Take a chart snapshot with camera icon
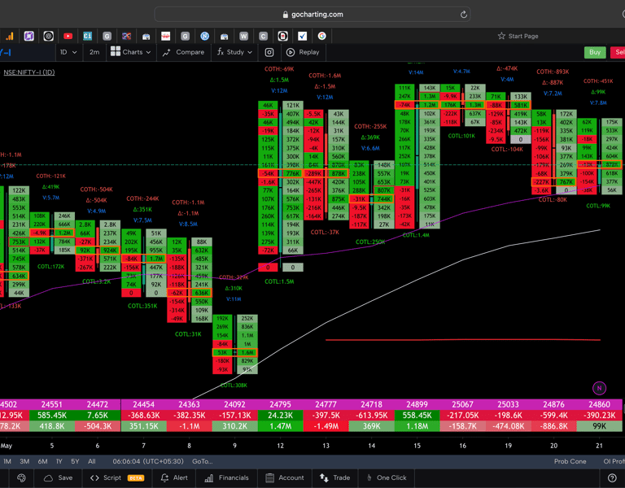625x488 pixels. tap(269, 52)
